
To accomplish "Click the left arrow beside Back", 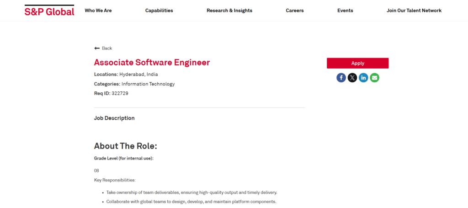I will [x=97, y=48].
